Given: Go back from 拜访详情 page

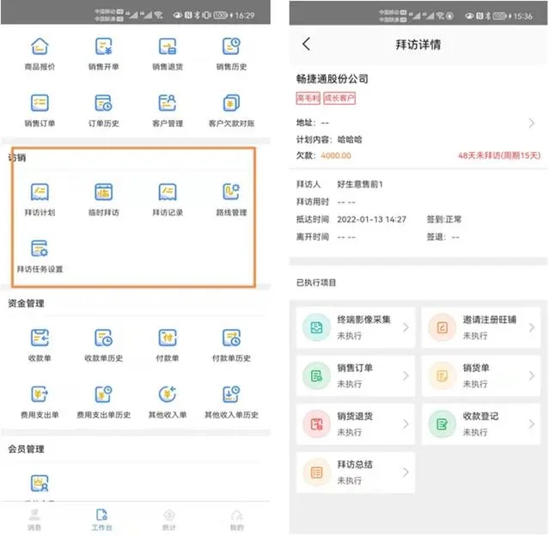Looking at the screenshot, I should point(306,44).
